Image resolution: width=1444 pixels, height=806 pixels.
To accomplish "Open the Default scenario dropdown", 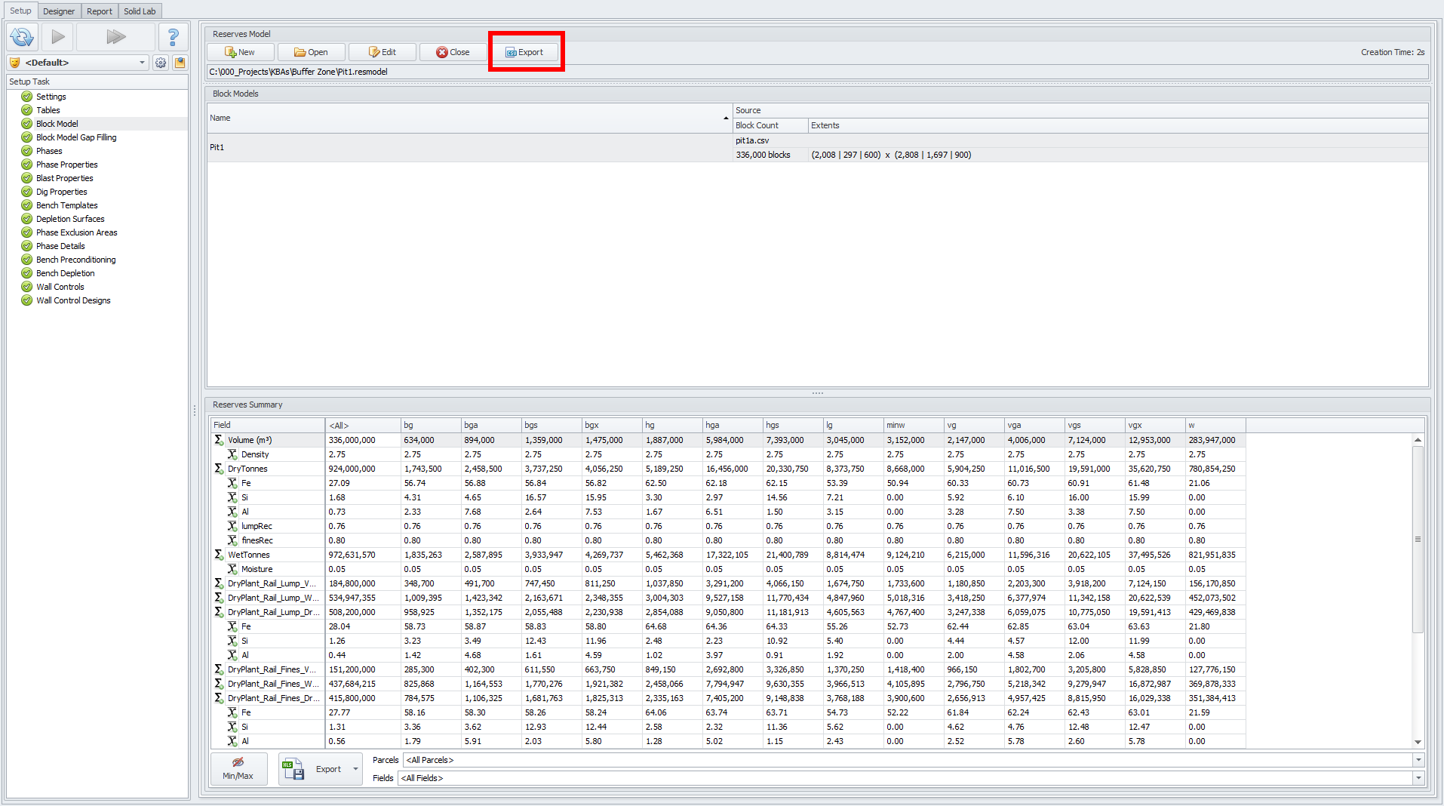I will pyautogui.click(x=142, y=63).
